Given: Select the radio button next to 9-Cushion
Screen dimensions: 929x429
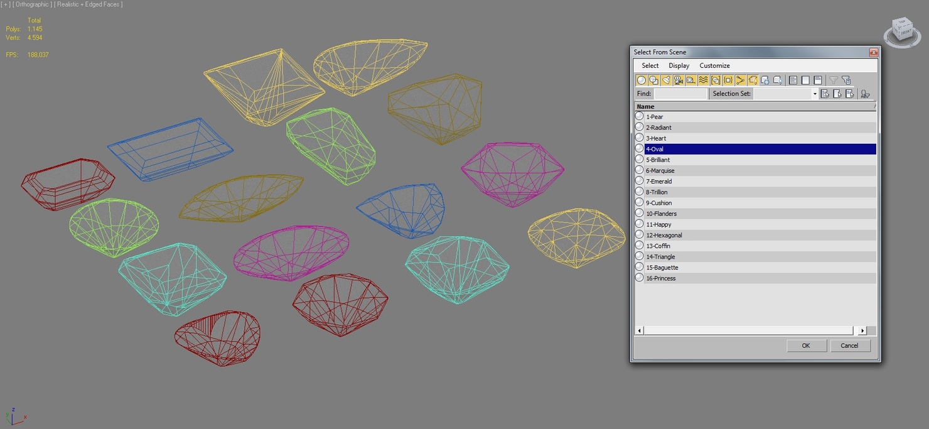Looking at the screenshot, I should [x=639, y=202].
